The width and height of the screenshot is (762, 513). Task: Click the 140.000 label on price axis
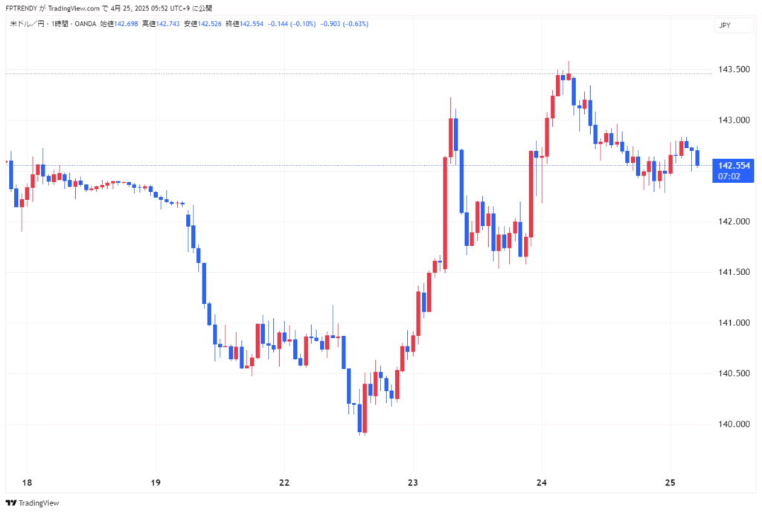730,425
